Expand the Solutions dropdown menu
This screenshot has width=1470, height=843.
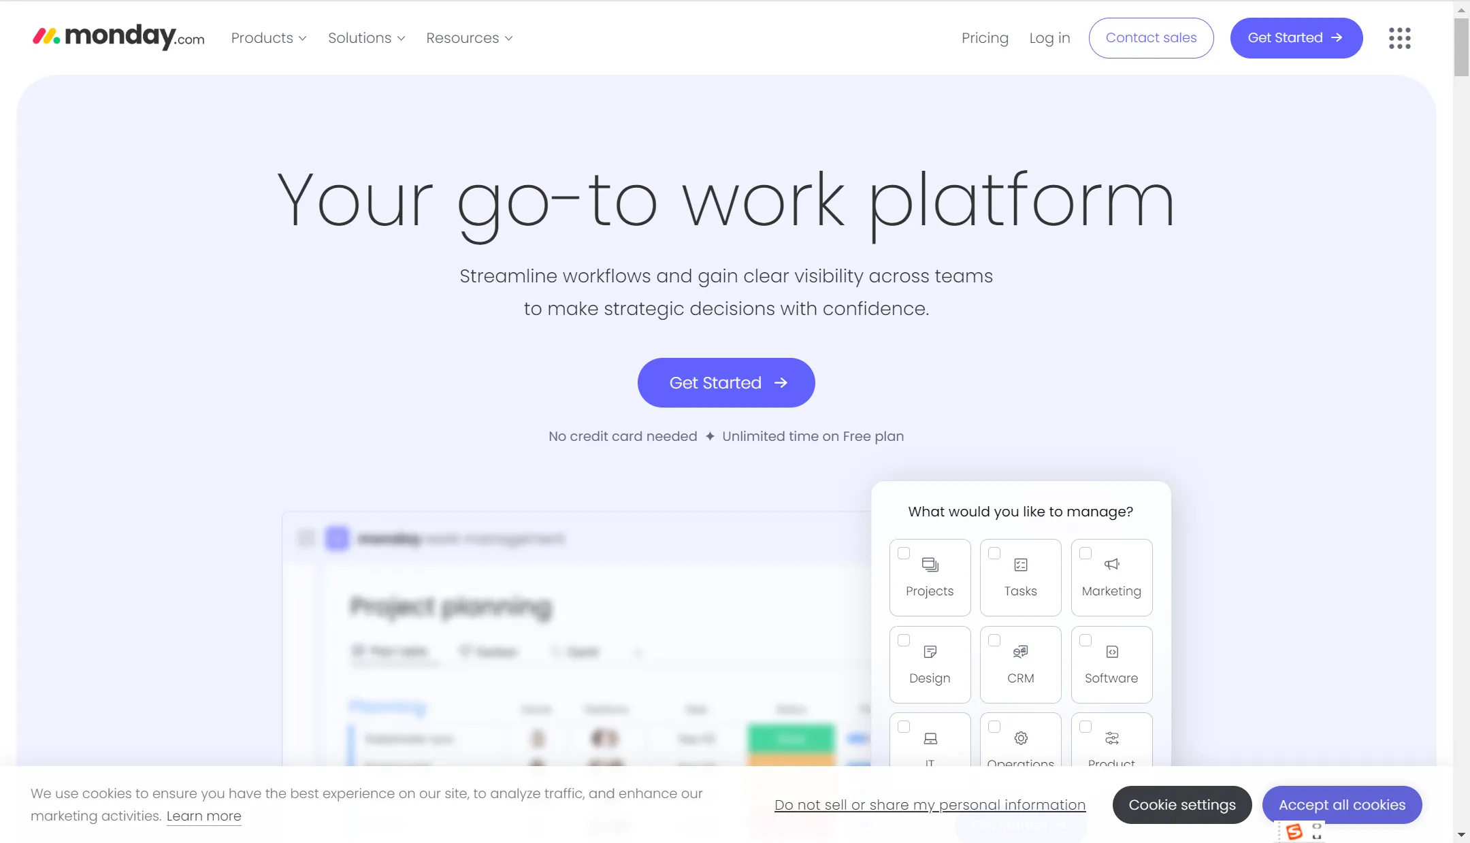click(x=367, y=37)
